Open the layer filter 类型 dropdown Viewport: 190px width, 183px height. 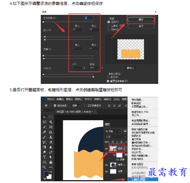tap(112, 131)
